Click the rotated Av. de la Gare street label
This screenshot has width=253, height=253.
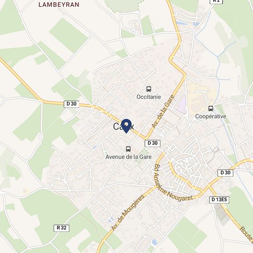point(163,112)
